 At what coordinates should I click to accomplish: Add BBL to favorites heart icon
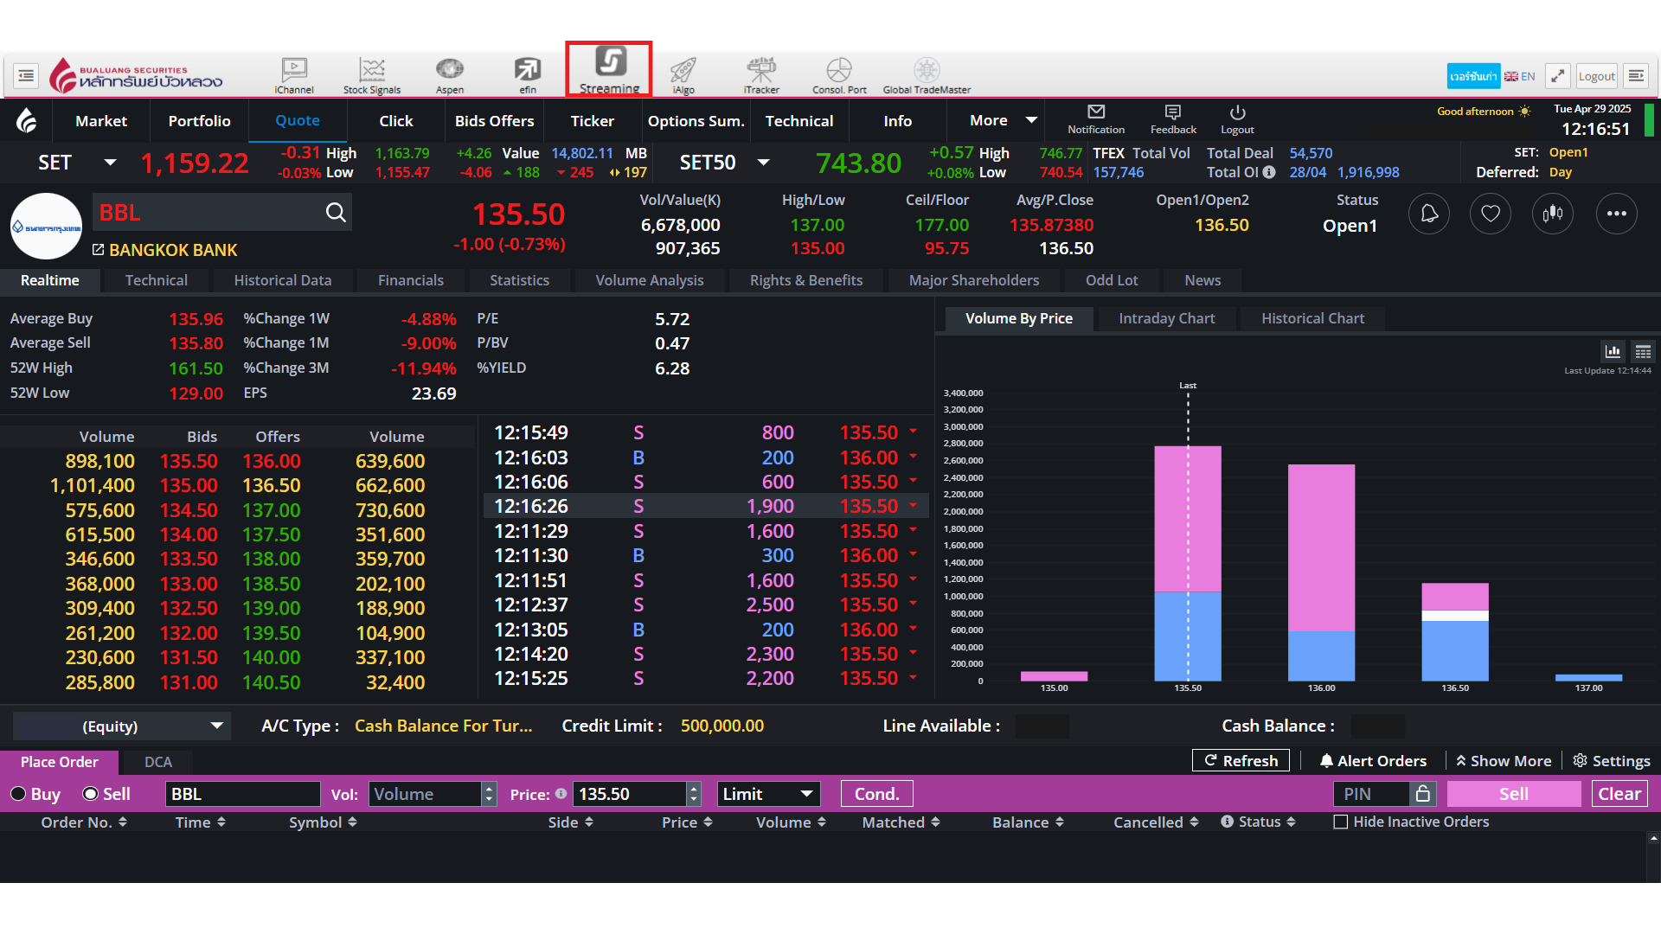1491,214
